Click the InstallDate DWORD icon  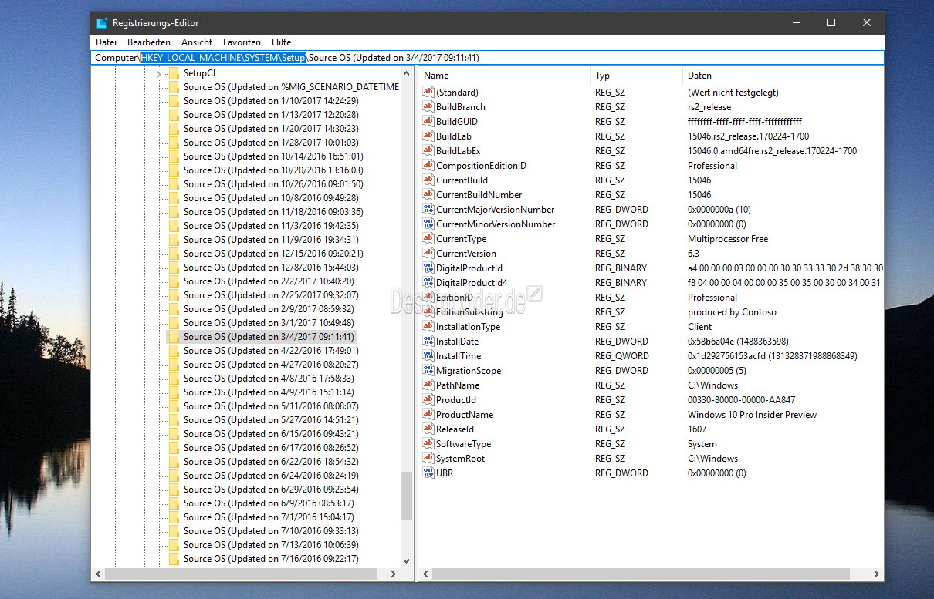click(429, 342)
